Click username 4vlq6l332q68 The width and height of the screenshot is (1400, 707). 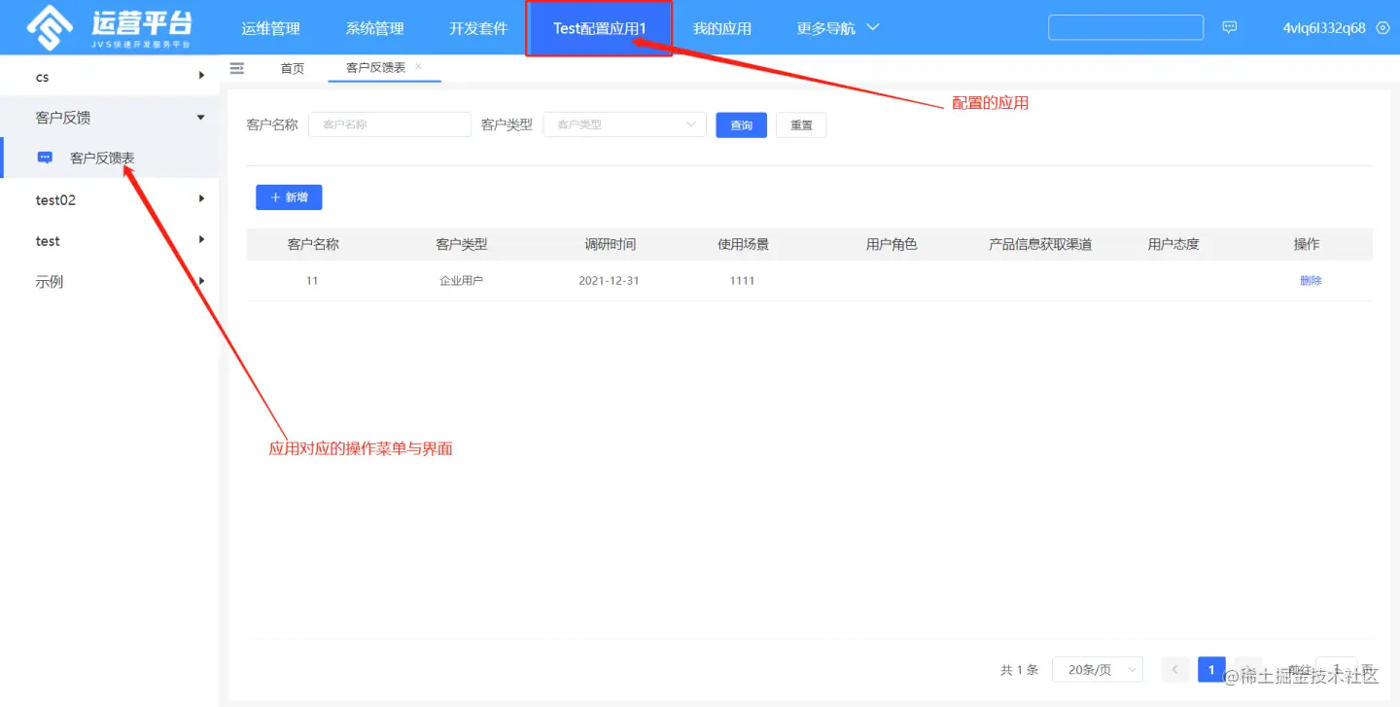tap(1324, 28)
